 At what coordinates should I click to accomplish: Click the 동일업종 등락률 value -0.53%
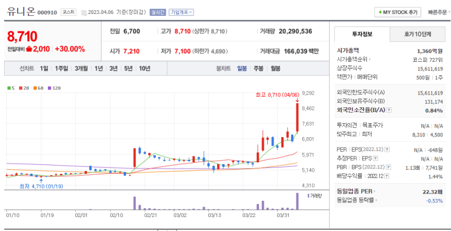[x=435, y=201]
